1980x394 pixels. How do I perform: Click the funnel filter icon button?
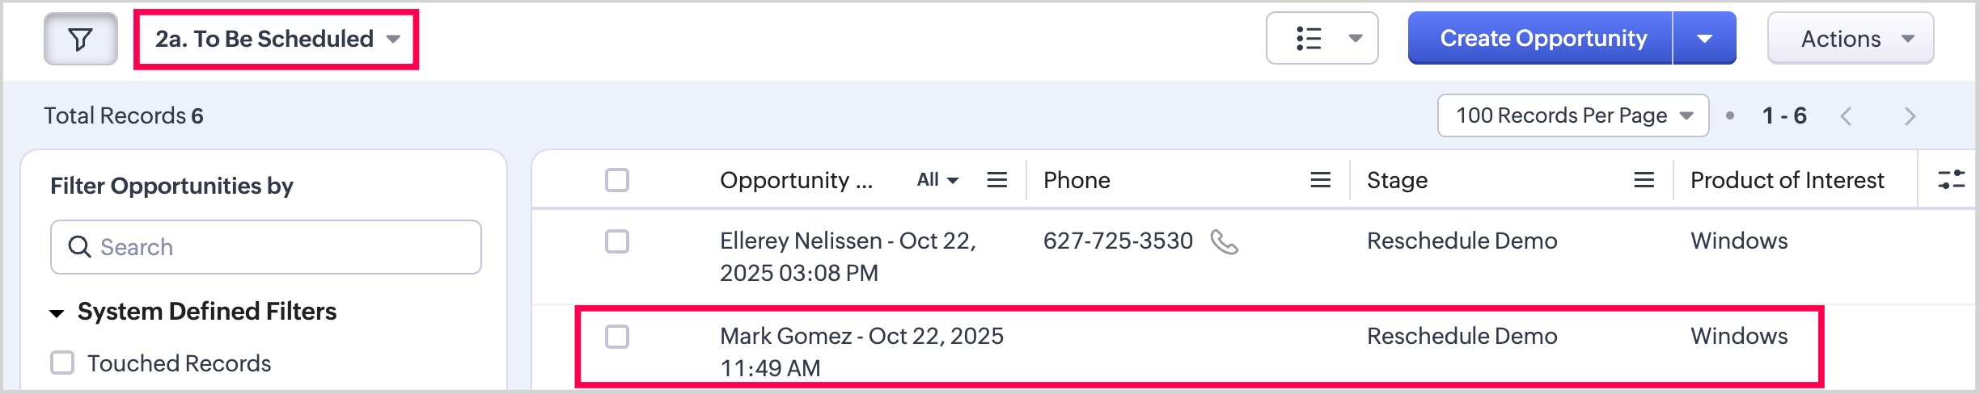(x=80, y=39)
